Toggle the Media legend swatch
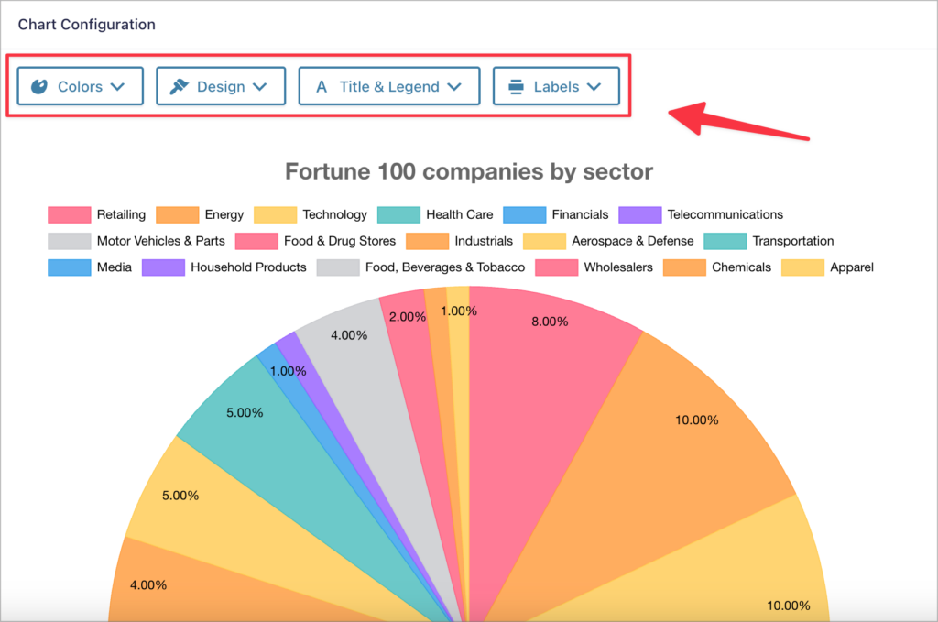The image size is (938, 622). (x=70, y=267)
